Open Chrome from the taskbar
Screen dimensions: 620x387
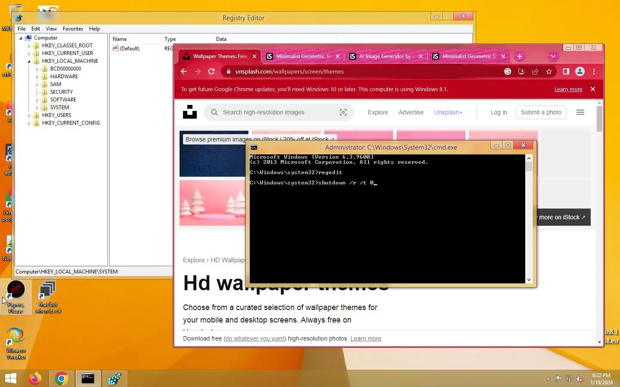coord(62,378)
